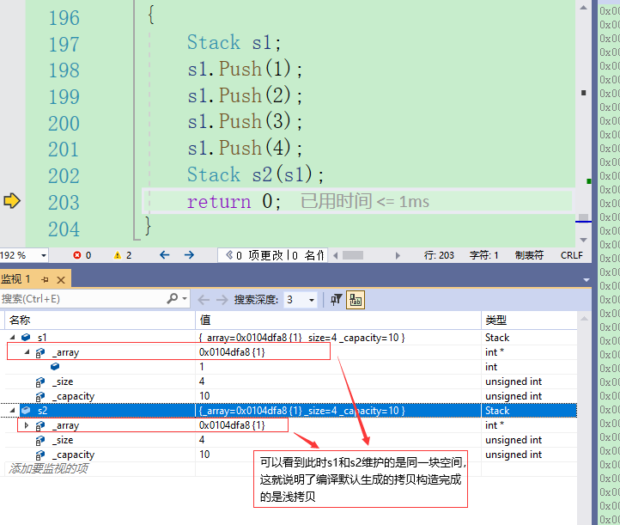Open the watch window options dropdown arrow
The image size is (620, 525).
point(587,280)
